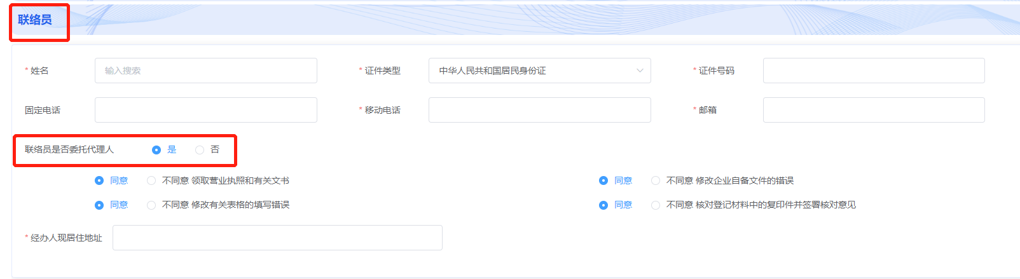Image resolution: width=1020 pixels, height=279 pixels.
Task: Select 同意 for 修改有关表格的填写错误
Action: (x=99, y=205)
